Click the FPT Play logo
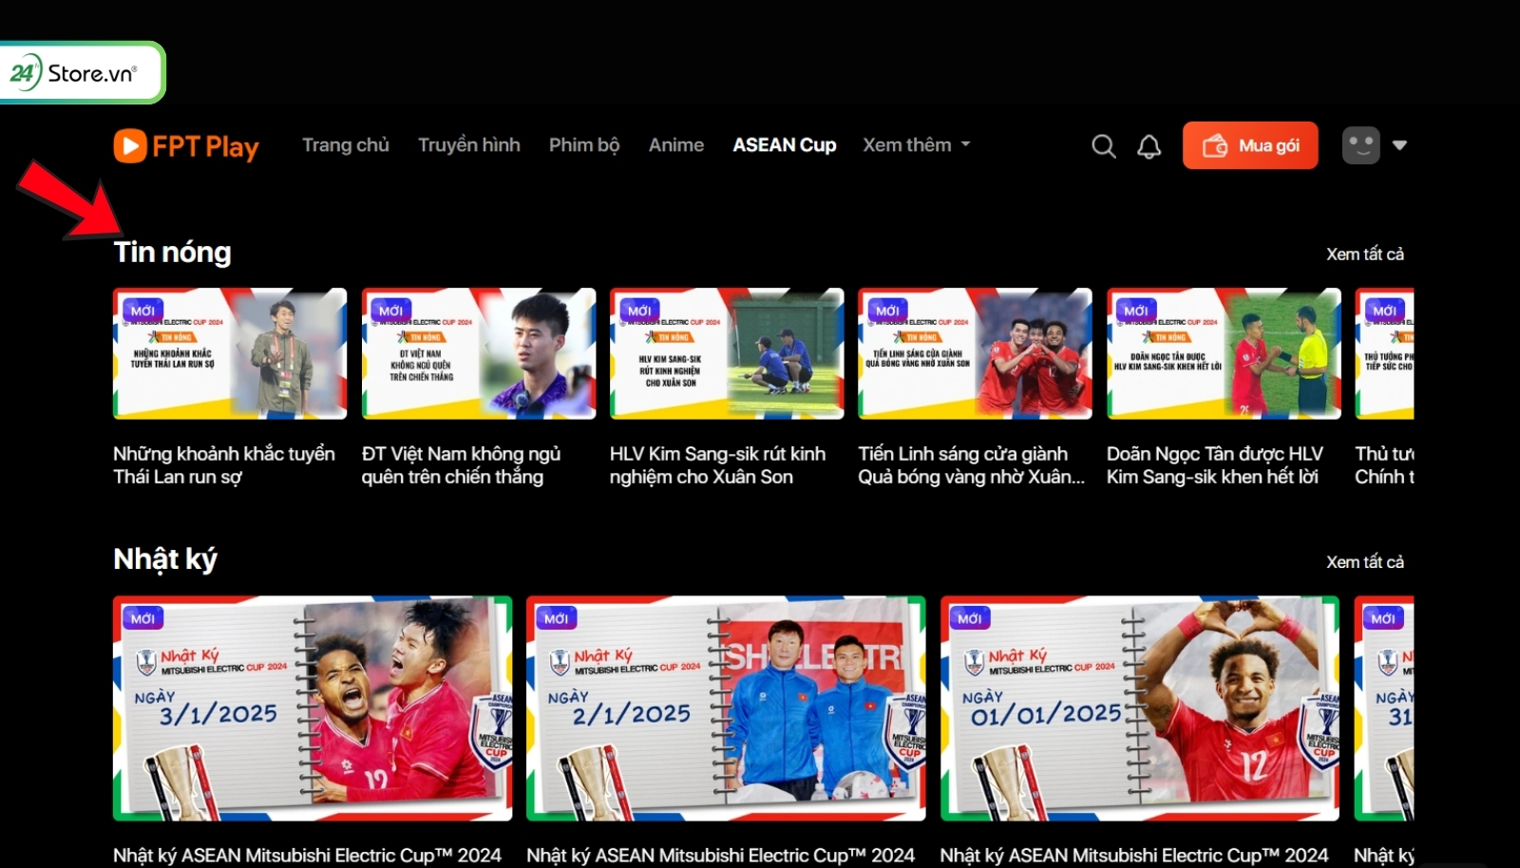This screenshot has width=1520, height=868. 186,146
